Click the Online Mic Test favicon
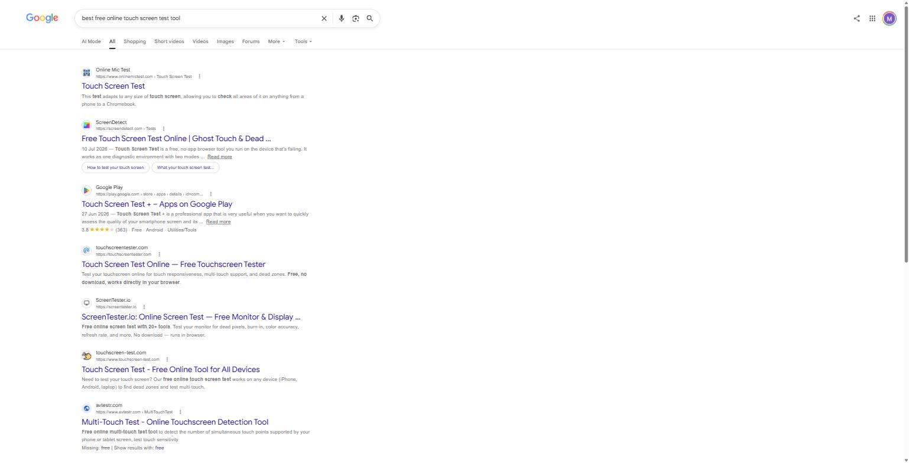This screenshot has height=463, width=909. [86, 73]
